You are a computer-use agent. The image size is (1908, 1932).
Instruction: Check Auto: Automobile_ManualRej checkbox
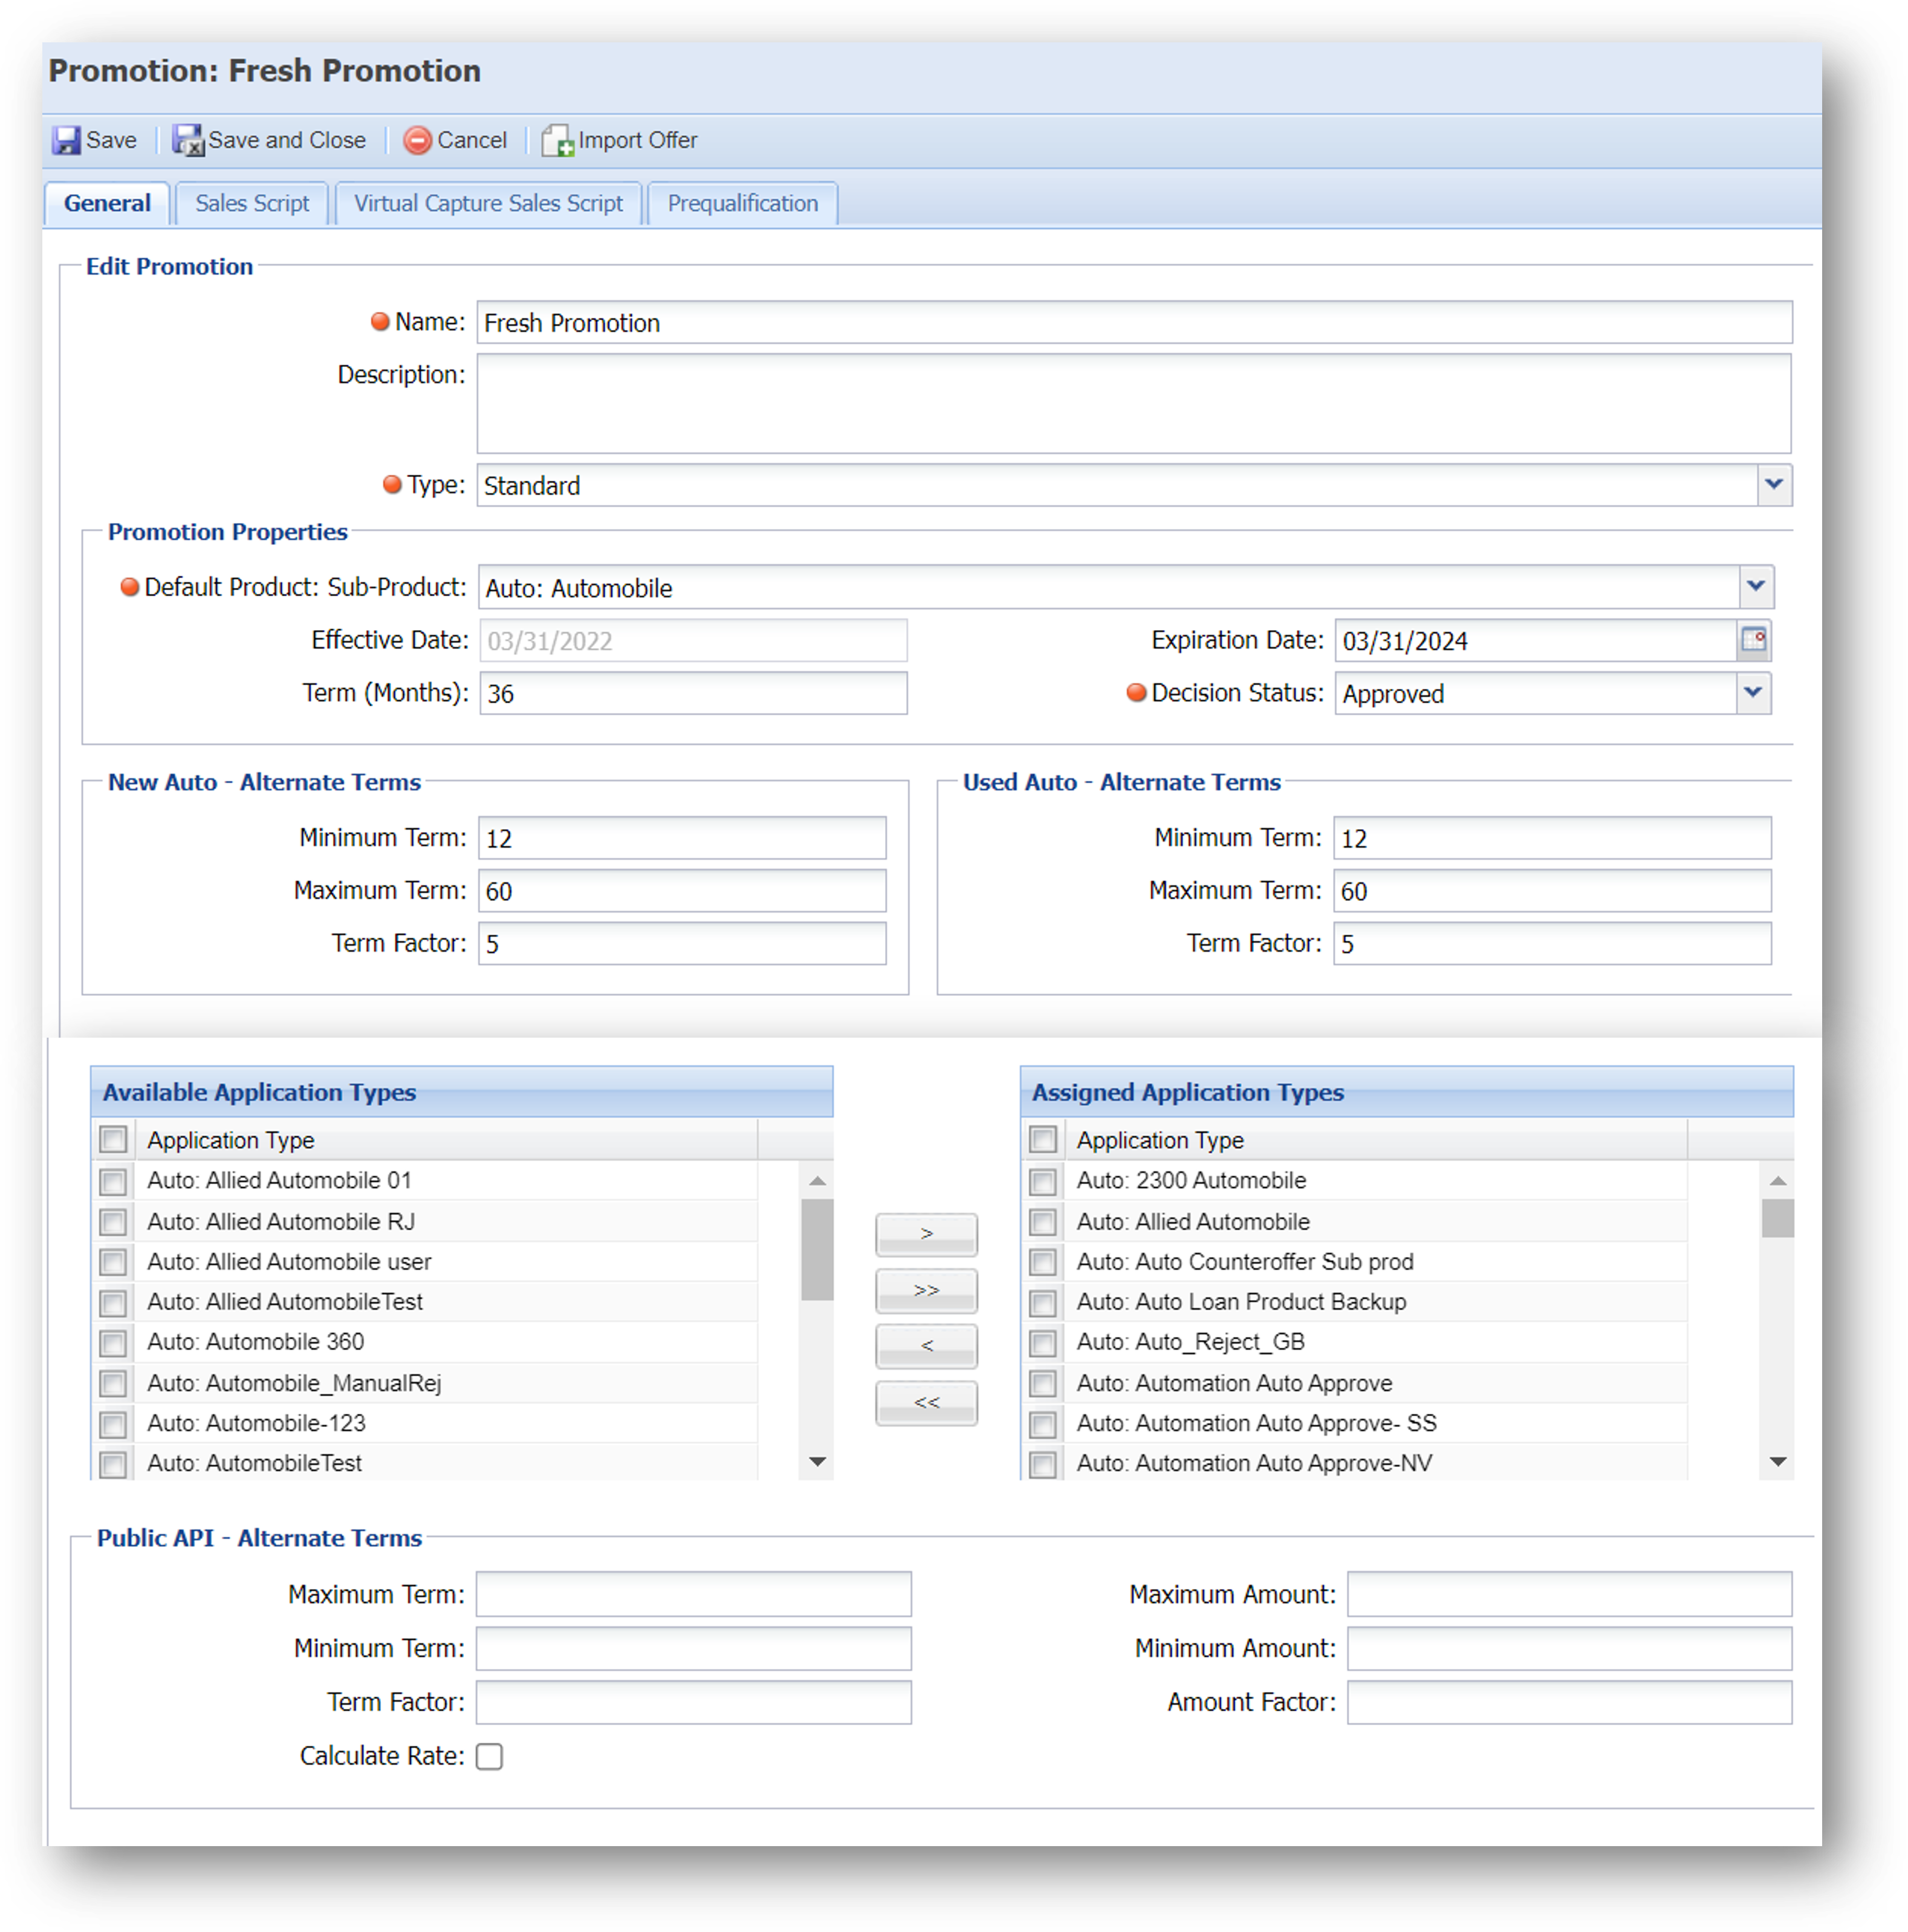click(113, 1384)
